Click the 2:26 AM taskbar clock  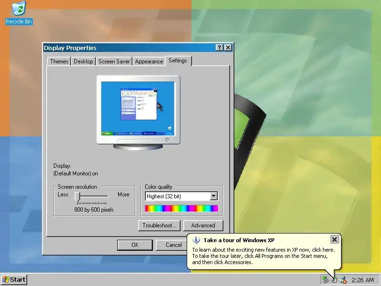point(362,280)
